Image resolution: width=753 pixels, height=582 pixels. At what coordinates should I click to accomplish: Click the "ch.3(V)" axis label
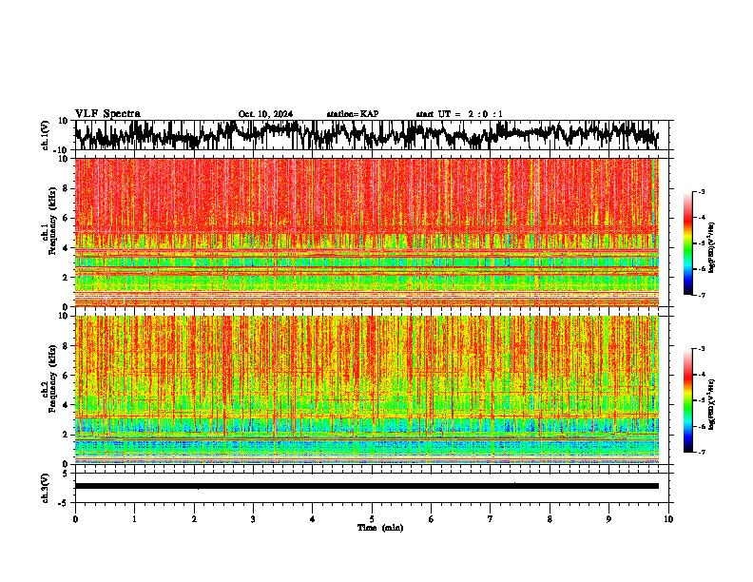[46, 488]
